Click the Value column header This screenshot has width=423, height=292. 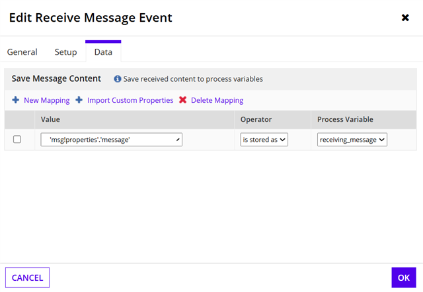tap(51, 119)
